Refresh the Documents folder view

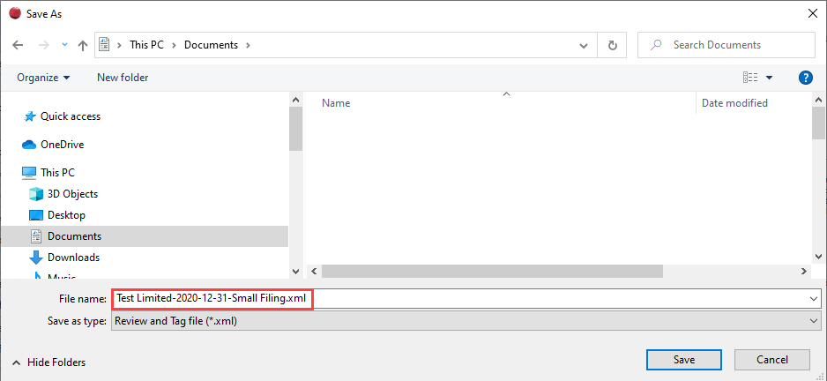tap(613, 45)
